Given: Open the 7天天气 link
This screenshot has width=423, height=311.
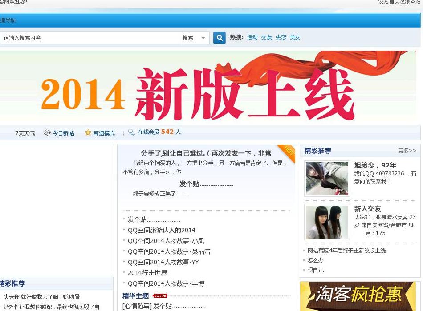Looking at the screenshot, I should (25, 133).
